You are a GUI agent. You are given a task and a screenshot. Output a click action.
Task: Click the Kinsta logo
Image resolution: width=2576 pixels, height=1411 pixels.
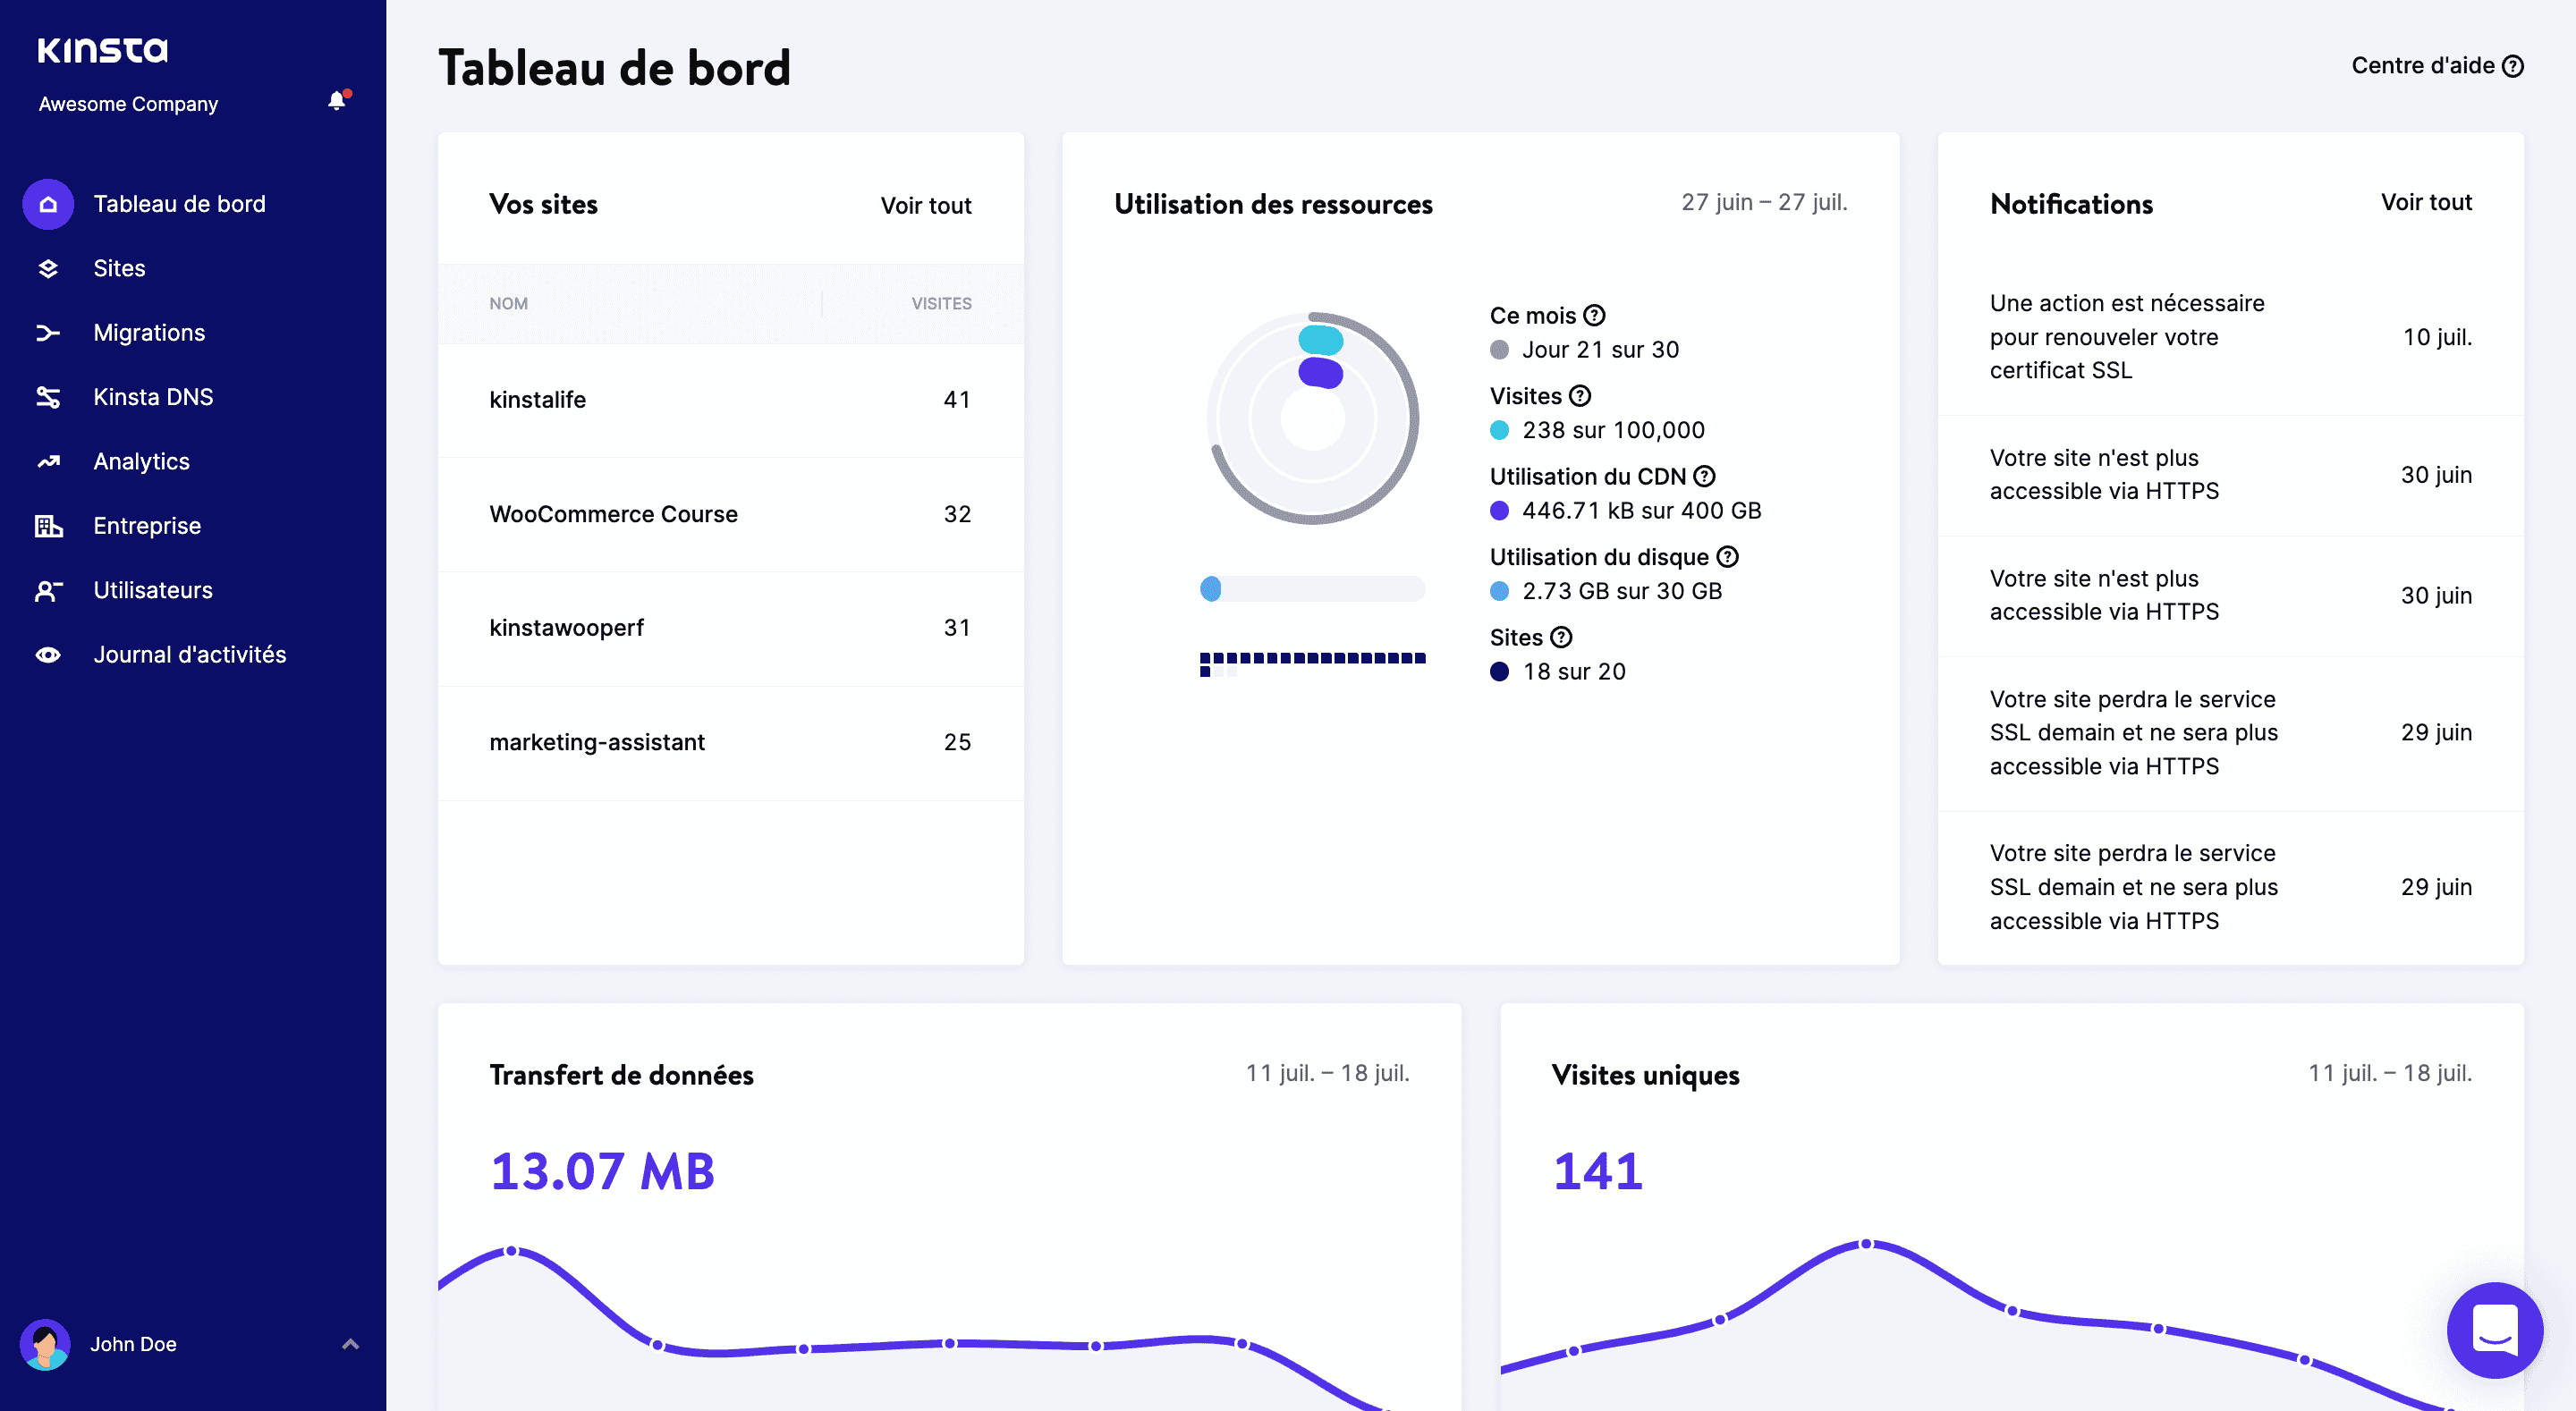103,49
